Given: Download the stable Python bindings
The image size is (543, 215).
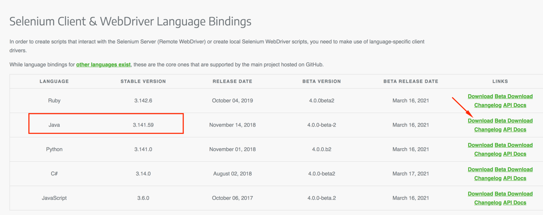Looking at the screenshot, I should [480, 145].
